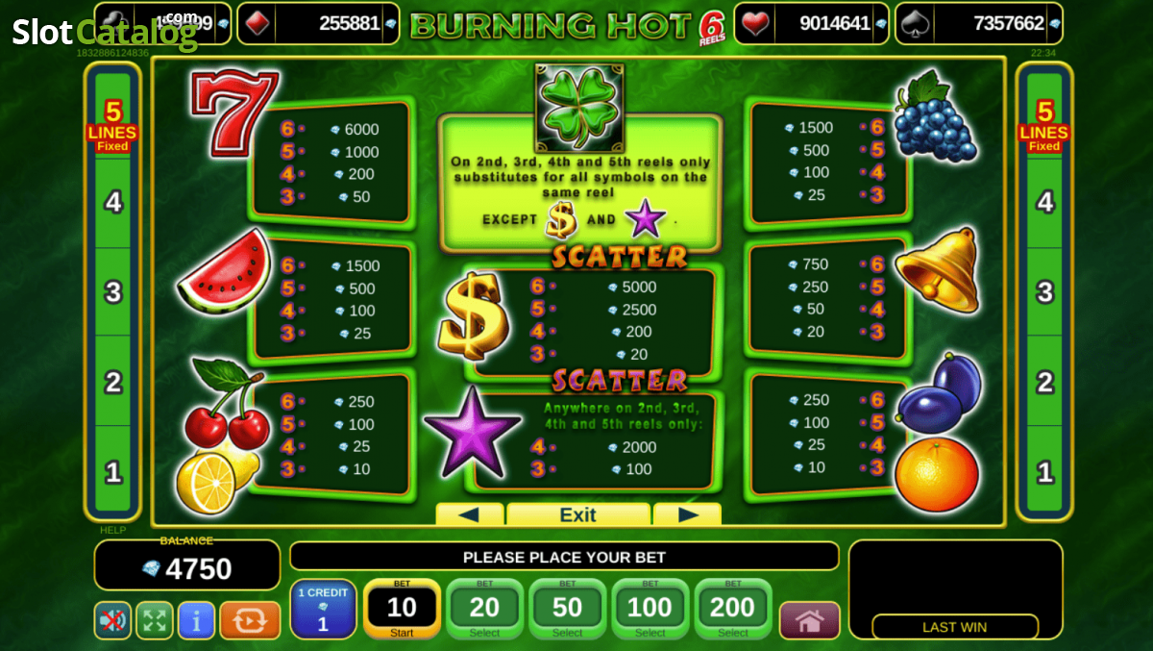The image size is (1153, 651).
Task: Choose the 100 bet button
Action: pyautogui.click(x=650, y=609)
